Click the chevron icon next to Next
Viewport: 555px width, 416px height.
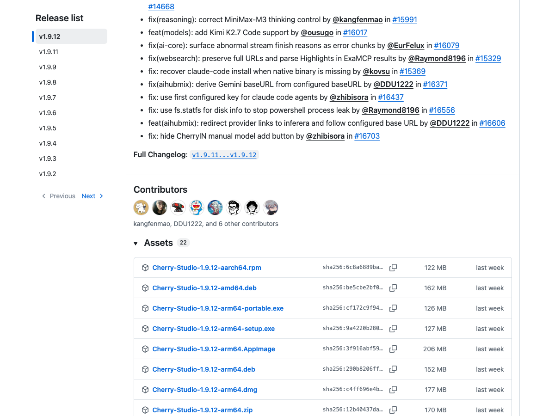pos(101,196)
